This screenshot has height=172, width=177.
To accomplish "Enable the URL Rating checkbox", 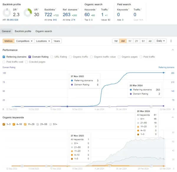I will pyautogui.click(x=52, y=57).
